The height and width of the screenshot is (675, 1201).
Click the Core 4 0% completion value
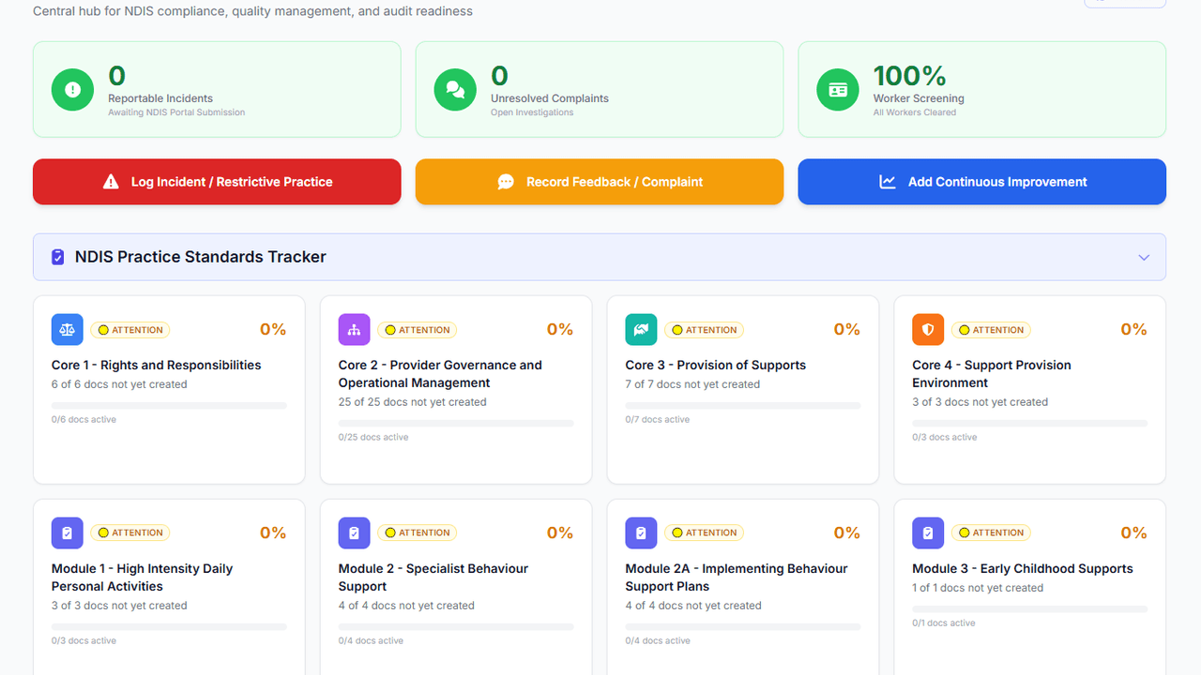pos(1134,330)
